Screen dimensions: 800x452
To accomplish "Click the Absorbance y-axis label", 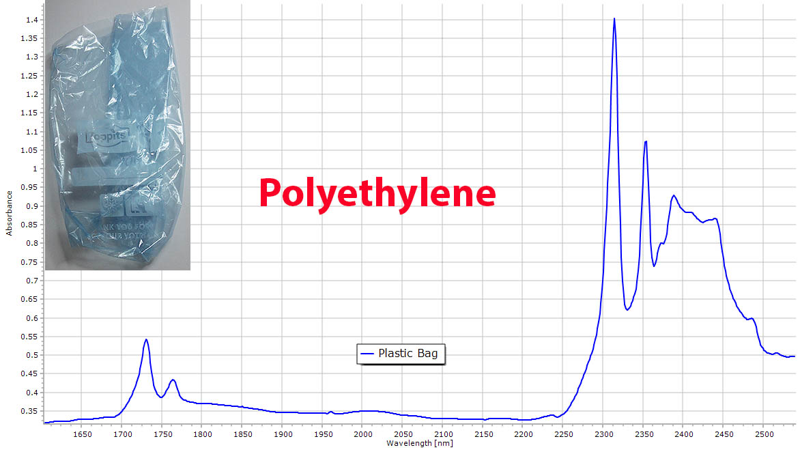I will pos(10,212).
